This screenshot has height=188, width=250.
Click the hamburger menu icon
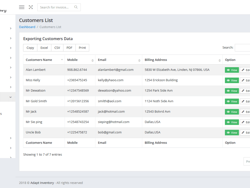pyautogui.click(x=22, y=7)
